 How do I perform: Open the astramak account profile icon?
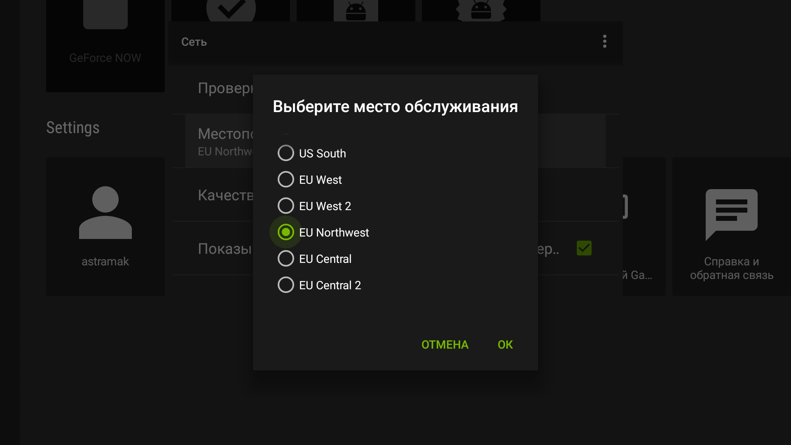105,213
